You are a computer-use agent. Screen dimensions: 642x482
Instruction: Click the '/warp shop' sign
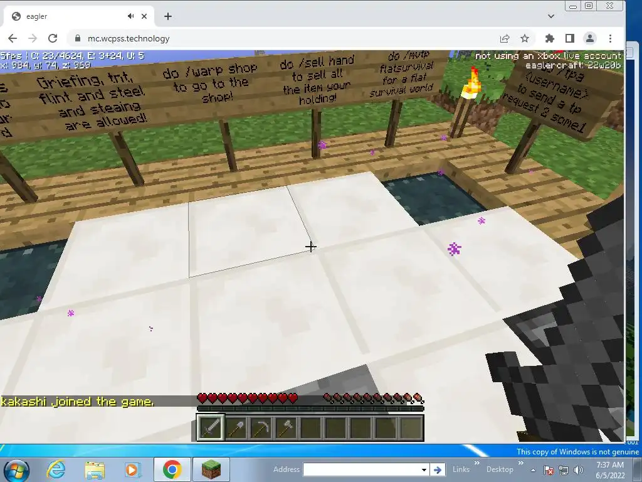click(x=210, y=83)
